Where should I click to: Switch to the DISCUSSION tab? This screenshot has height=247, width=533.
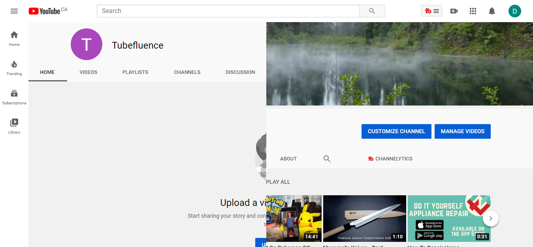240,72
